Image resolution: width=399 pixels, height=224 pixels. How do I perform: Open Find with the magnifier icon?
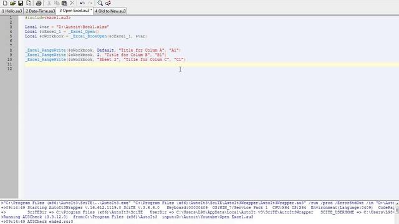100,3
